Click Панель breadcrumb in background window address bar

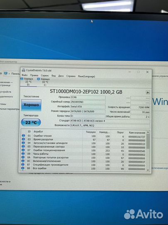tap(15, 74)
